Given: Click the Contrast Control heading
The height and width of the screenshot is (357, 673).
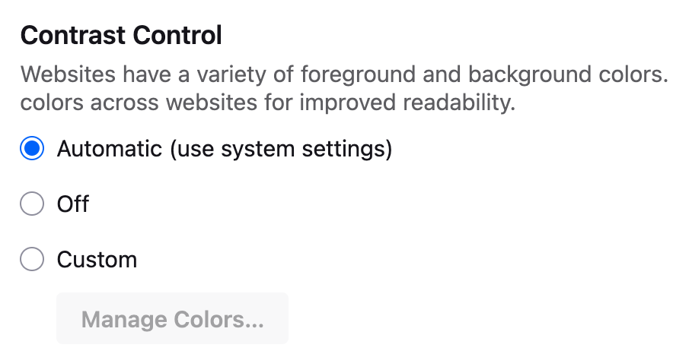Looking at the screenshot, I should tap(121, 35).
